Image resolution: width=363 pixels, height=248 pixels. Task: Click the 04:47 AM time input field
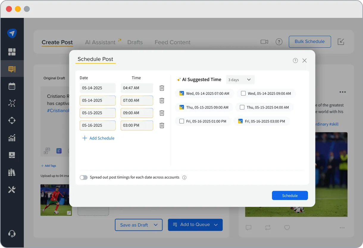(137, 88)
